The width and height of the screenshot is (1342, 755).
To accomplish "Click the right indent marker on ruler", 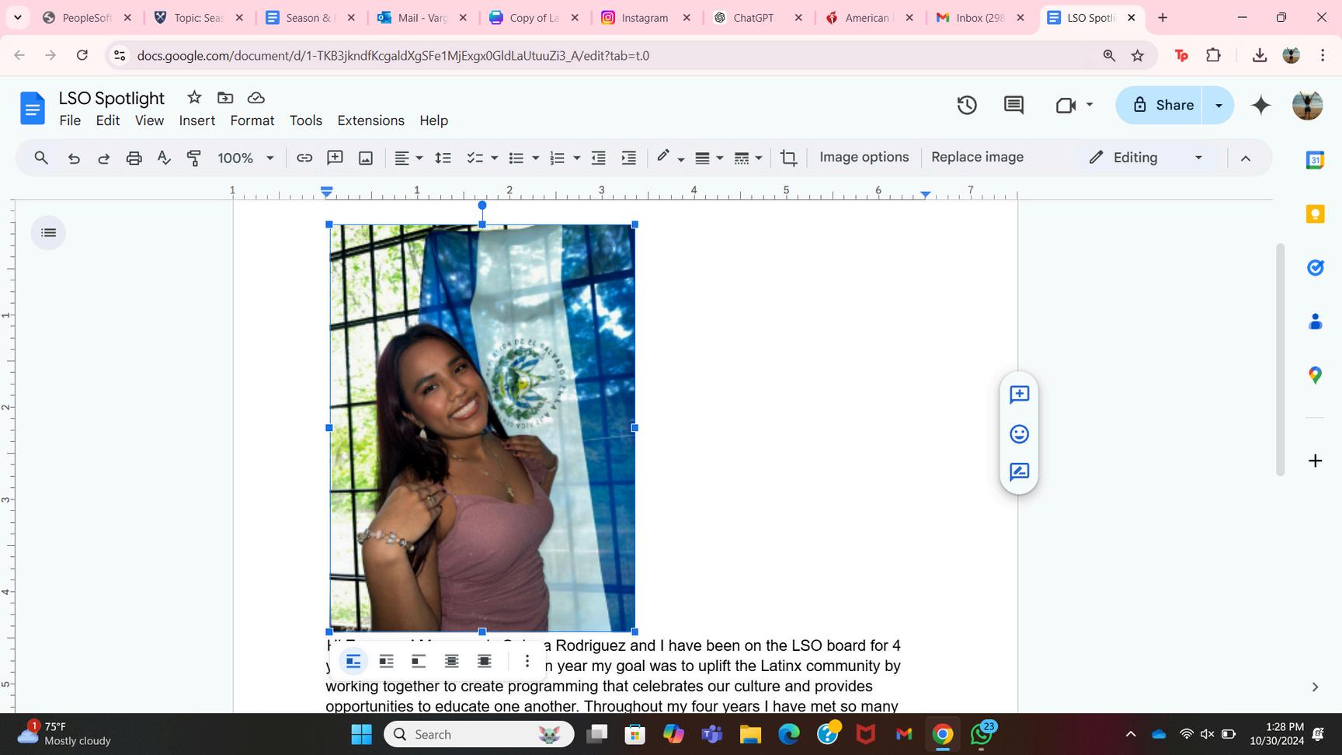I will pos(925,194).
